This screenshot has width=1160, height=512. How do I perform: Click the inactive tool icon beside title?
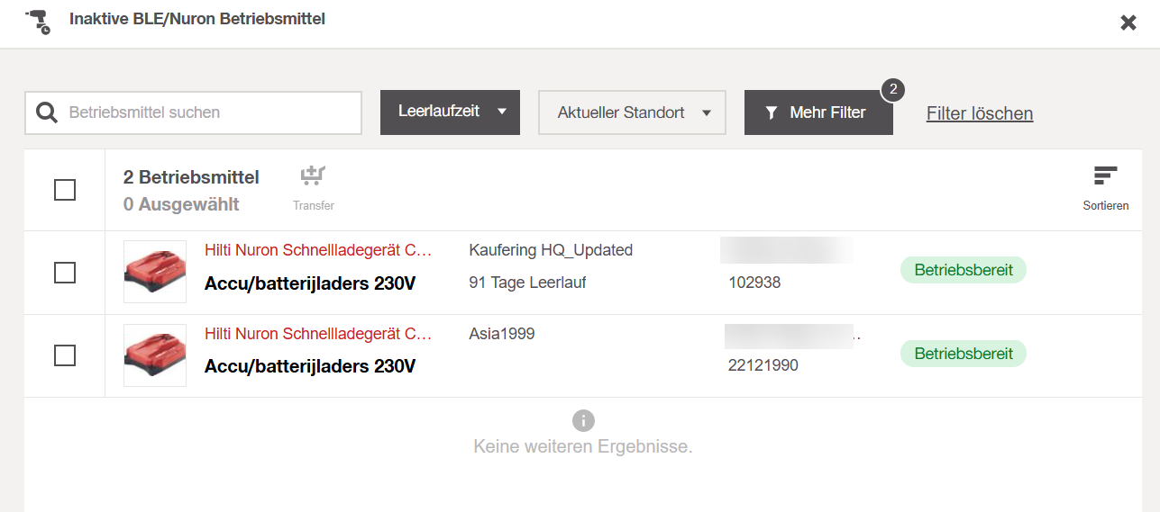pyautogui.click(x=38, y=22)
